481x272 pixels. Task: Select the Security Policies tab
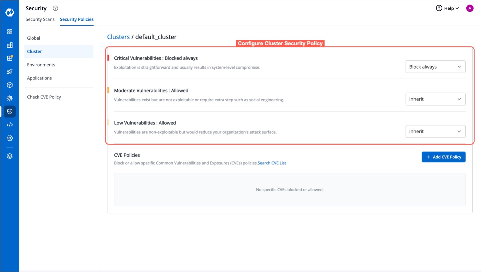(x=76, y=19)
